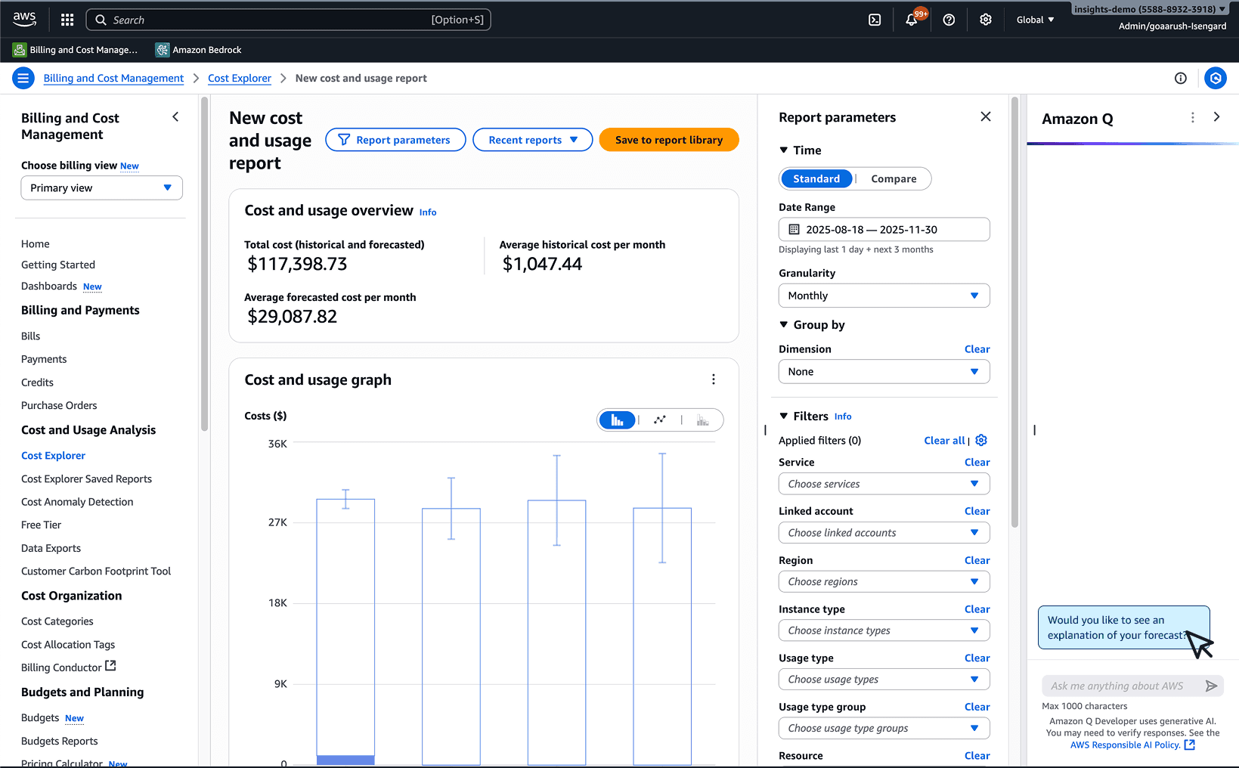Open Cost Anomaly Detection page
The width and height of the screenshot is (1239, 768).
pyautogui.click(x=77, y=502)
